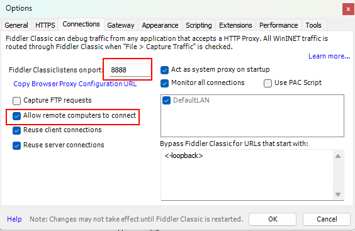Screen dimensions: 355x231
Task: Select the Gateway tab
Action: [x=121, y=25]
